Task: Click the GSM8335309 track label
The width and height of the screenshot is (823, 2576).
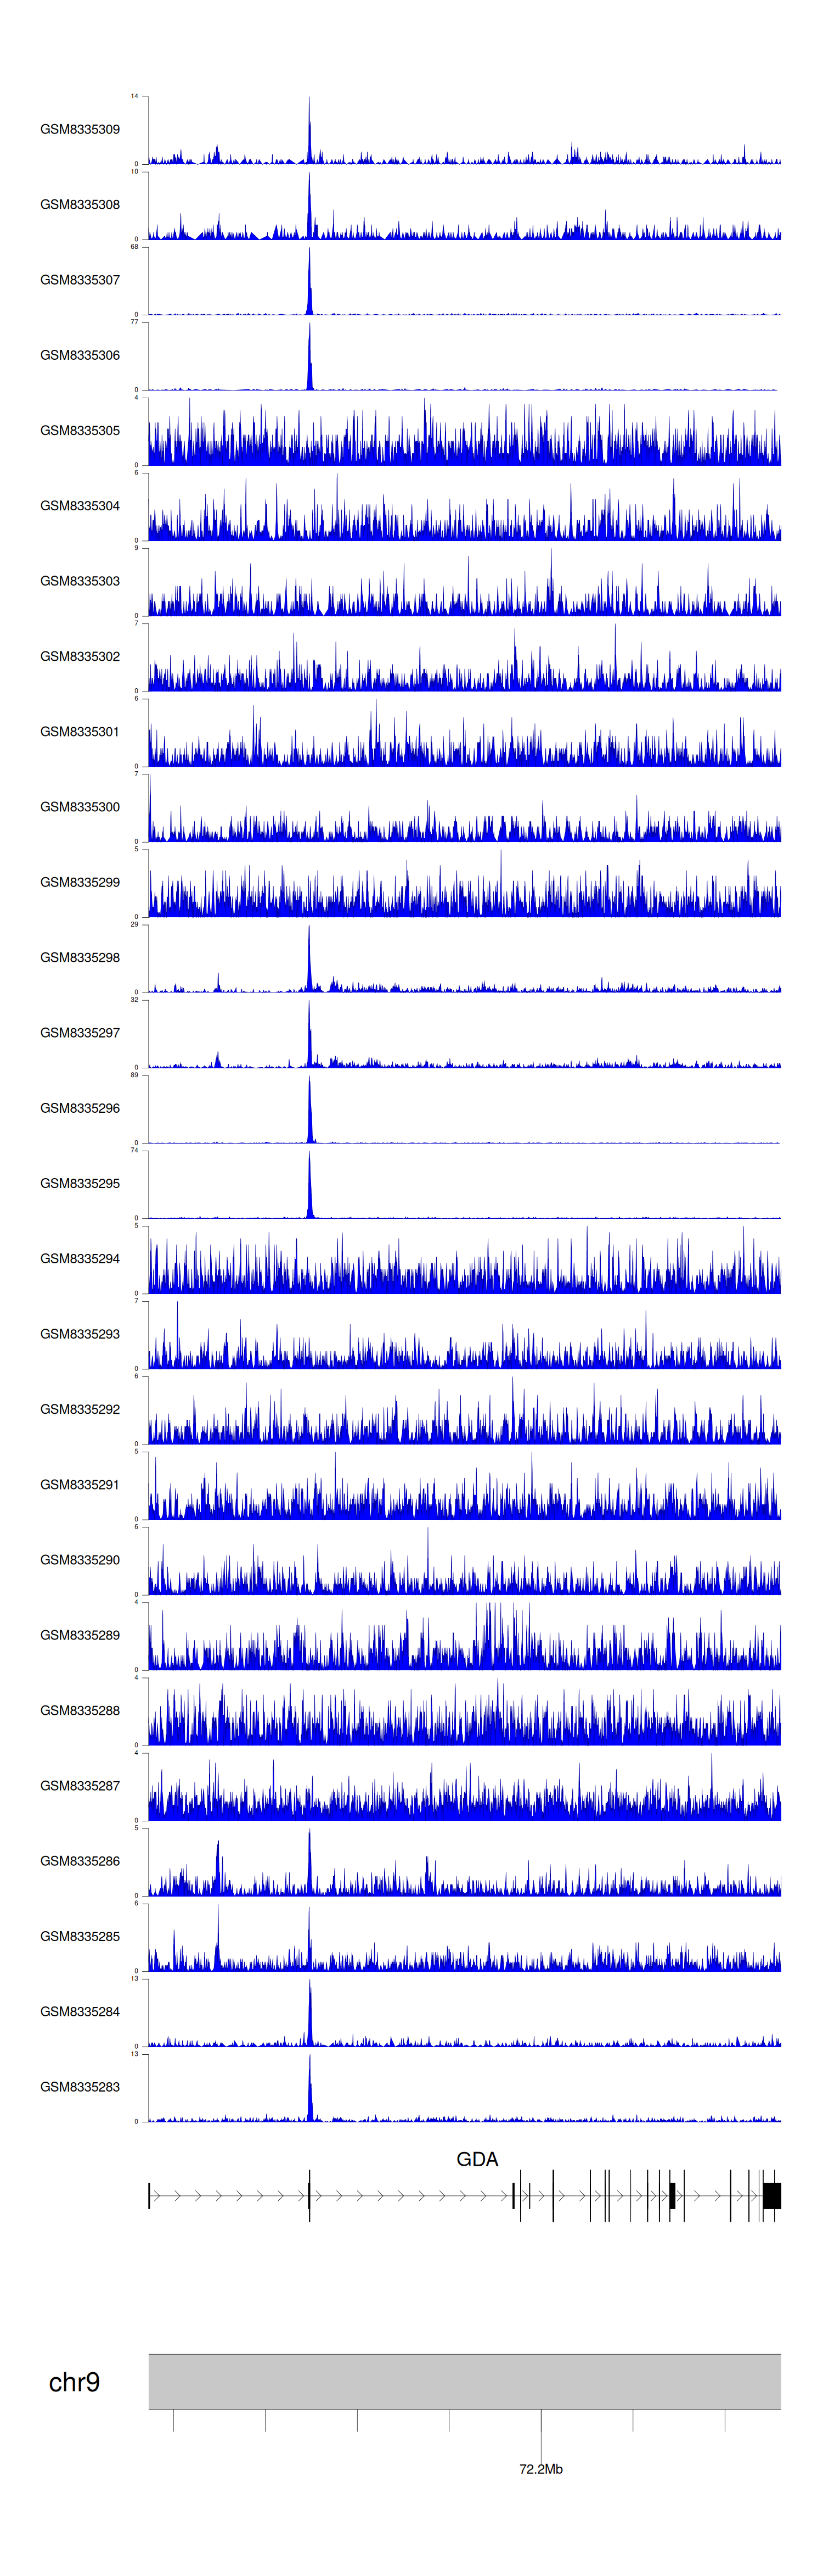Action: (80, 129)
